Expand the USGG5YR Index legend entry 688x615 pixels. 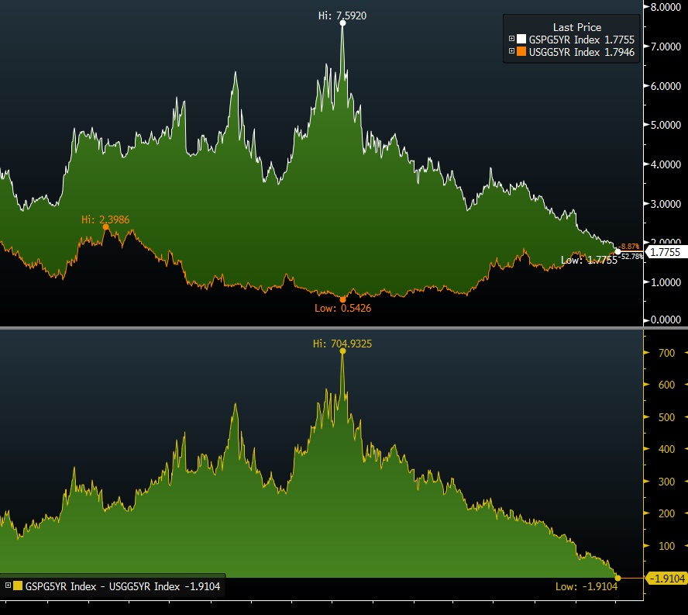(511, 51)
